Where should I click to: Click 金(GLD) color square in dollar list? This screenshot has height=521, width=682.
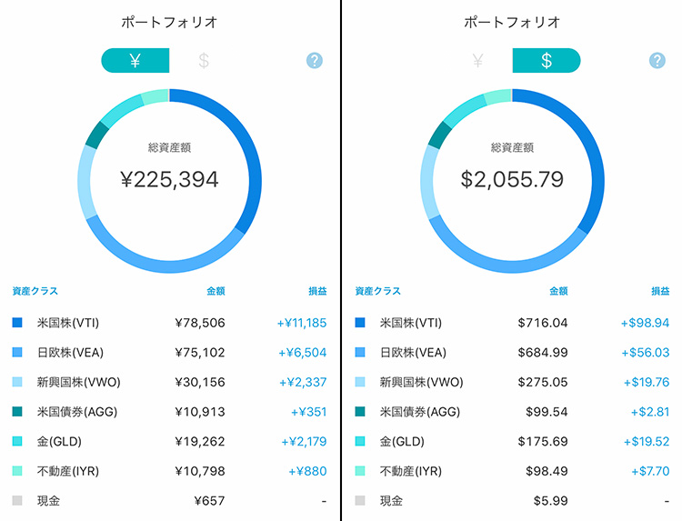point(360,441)
